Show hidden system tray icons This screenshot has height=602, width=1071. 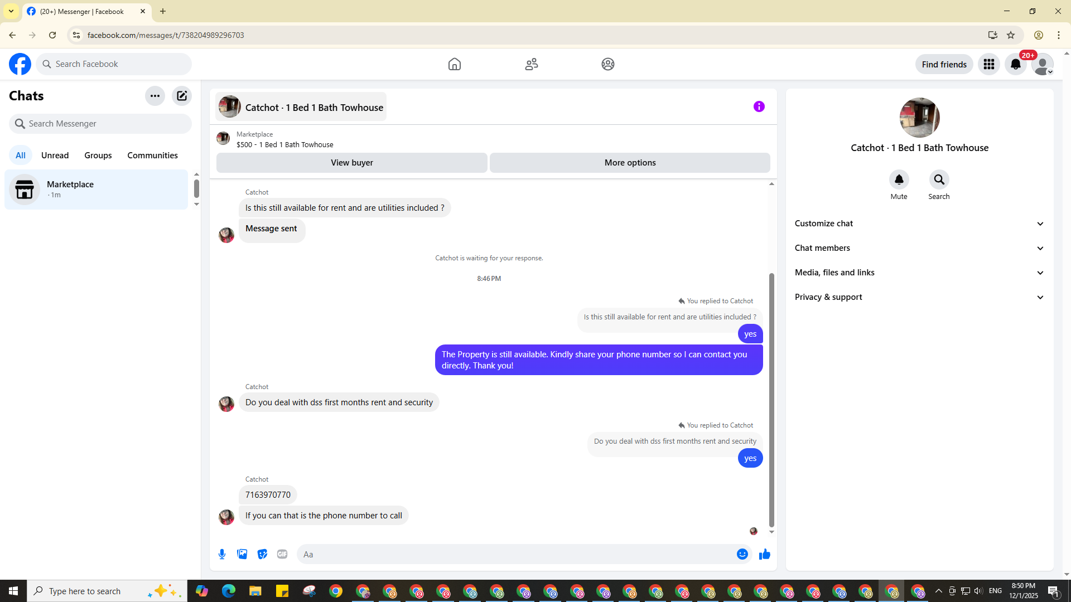938,591
